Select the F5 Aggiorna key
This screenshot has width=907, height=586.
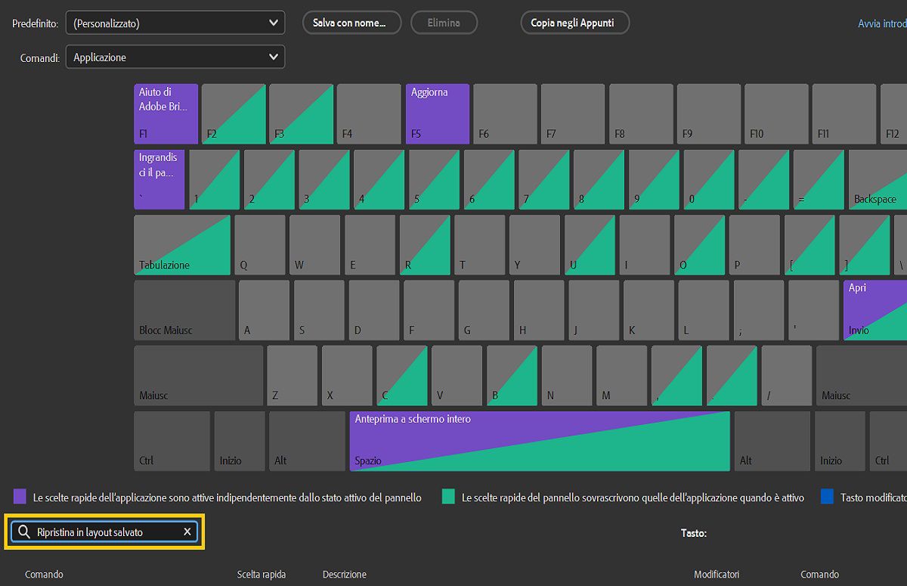click(438, 113)
